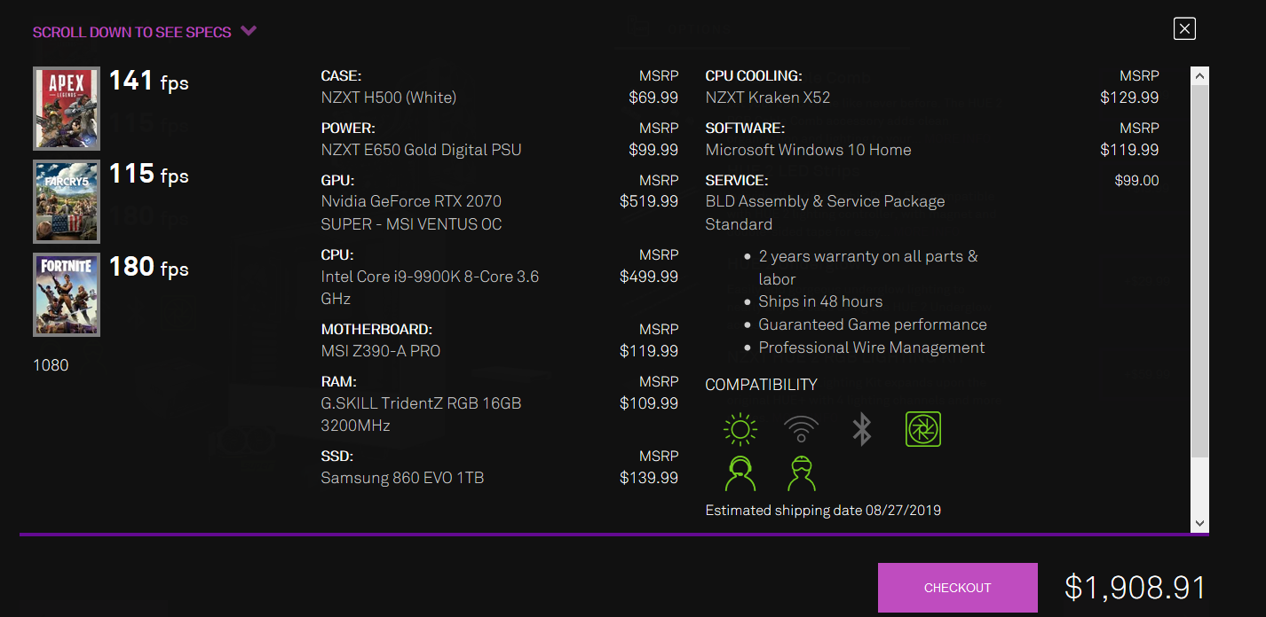Click the POWER: heading
Screen dimensions: 1266x617
point(348,129)
